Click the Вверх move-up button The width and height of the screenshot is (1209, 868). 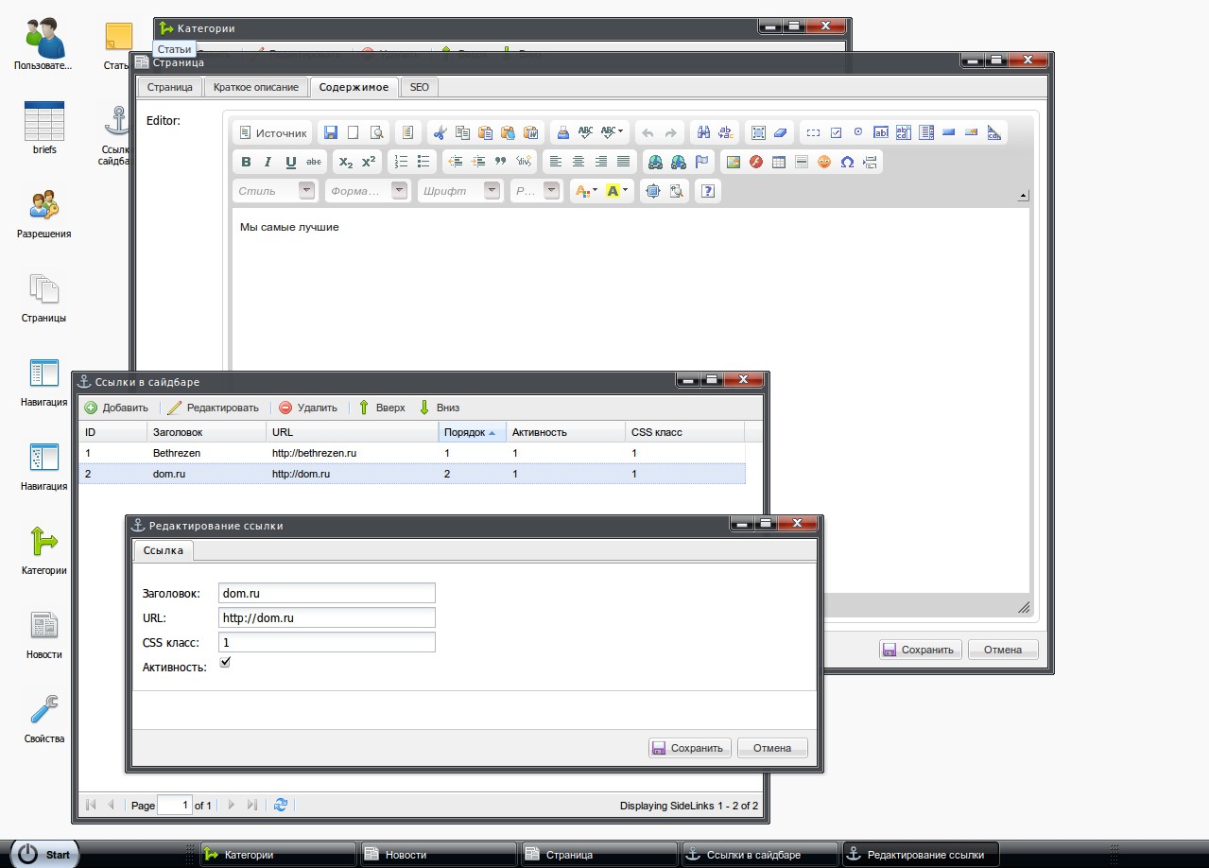[382, 408]
